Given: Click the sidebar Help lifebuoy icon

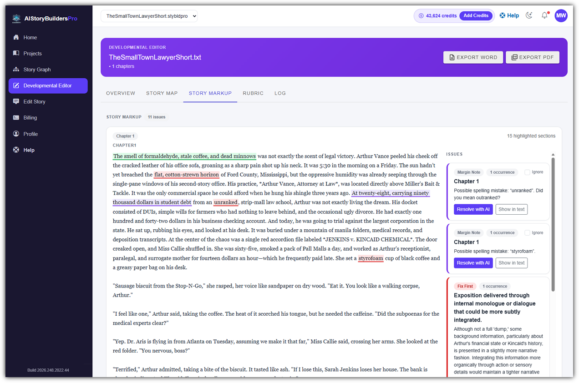Looking at the screenshot, I should point(16,150).
